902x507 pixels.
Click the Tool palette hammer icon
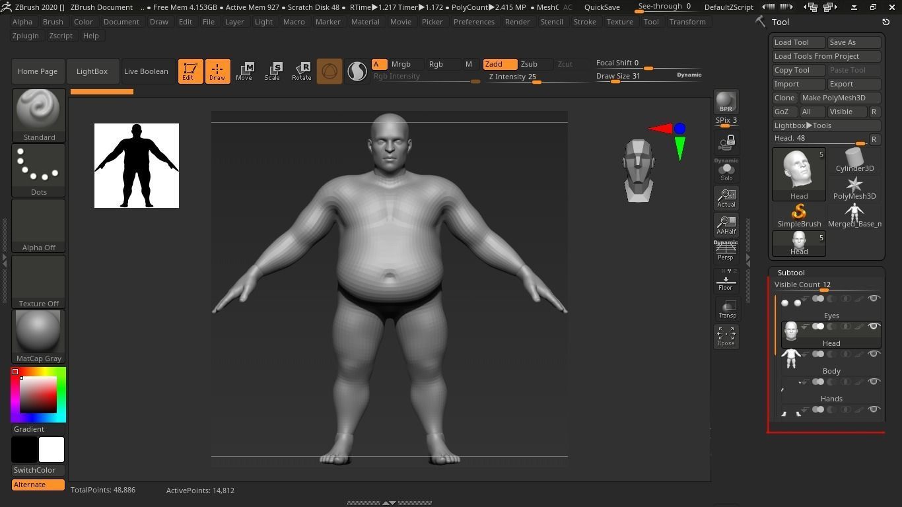761,22
